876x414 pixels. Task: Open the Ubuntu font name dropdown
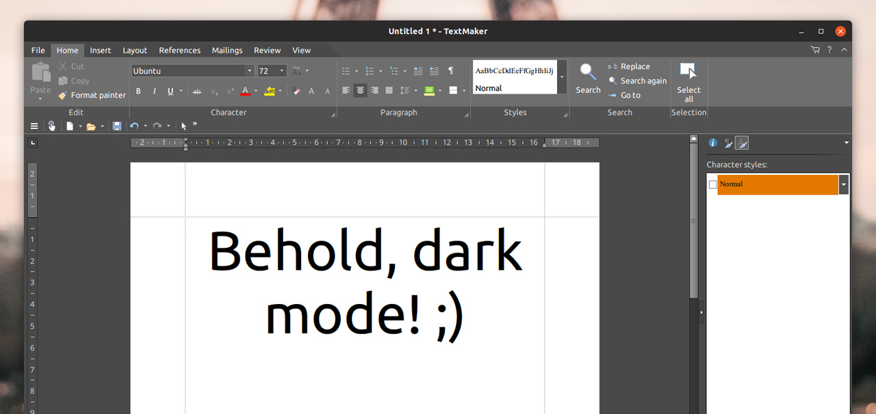point(249,71)
